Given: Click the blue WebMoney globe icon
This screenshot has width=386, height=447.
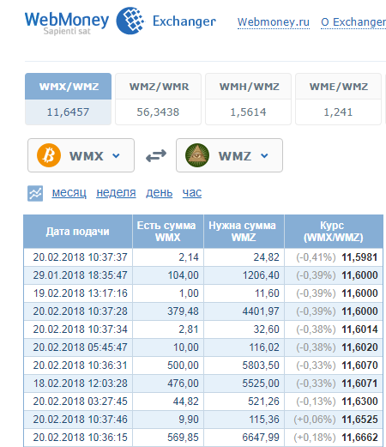Looking at the screenshot, I should [x=130, y=21].
